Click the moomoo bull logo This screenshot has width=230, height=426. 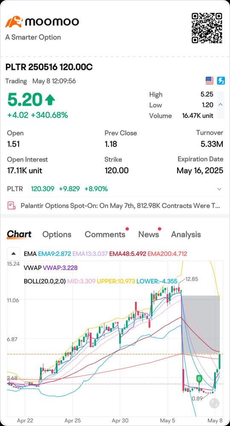(14, 21)
